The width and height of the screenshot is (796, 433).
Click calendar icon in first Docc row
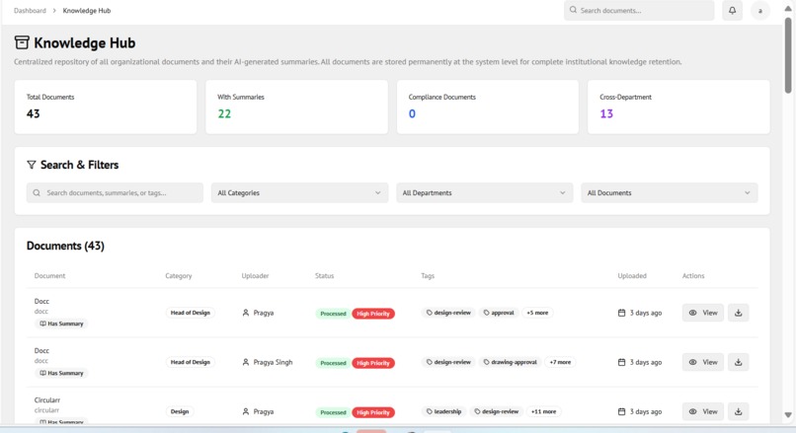tap(621, 313)
